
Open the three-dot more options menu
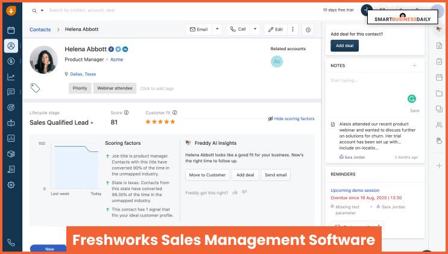292,29
